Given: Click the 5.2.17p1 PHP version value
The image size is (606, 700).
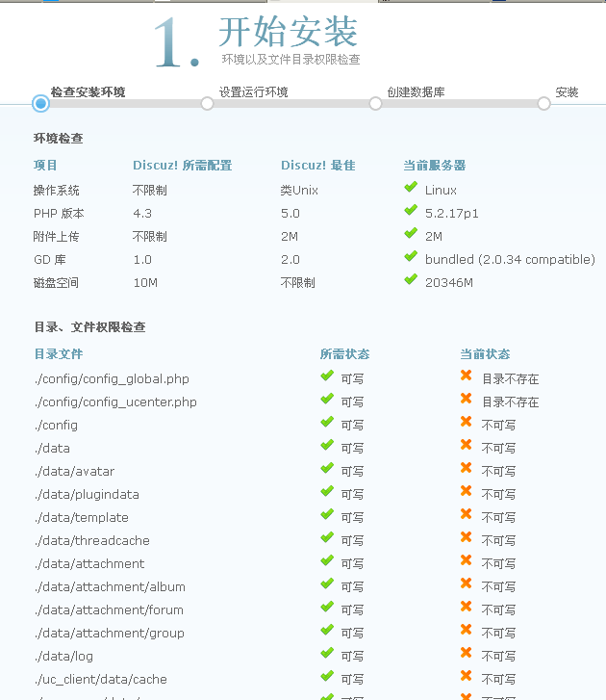Looking at the screenshot, I should click(452, 214).
